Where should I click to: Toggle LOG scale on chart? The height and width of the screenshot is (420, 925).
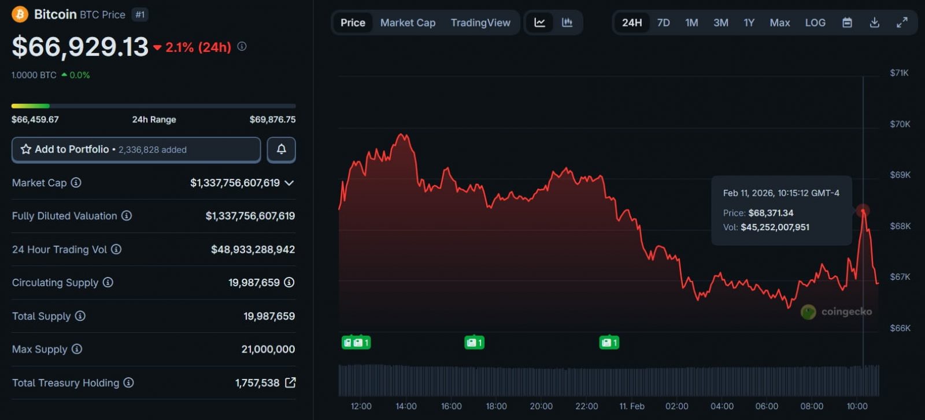pos(815,22)
